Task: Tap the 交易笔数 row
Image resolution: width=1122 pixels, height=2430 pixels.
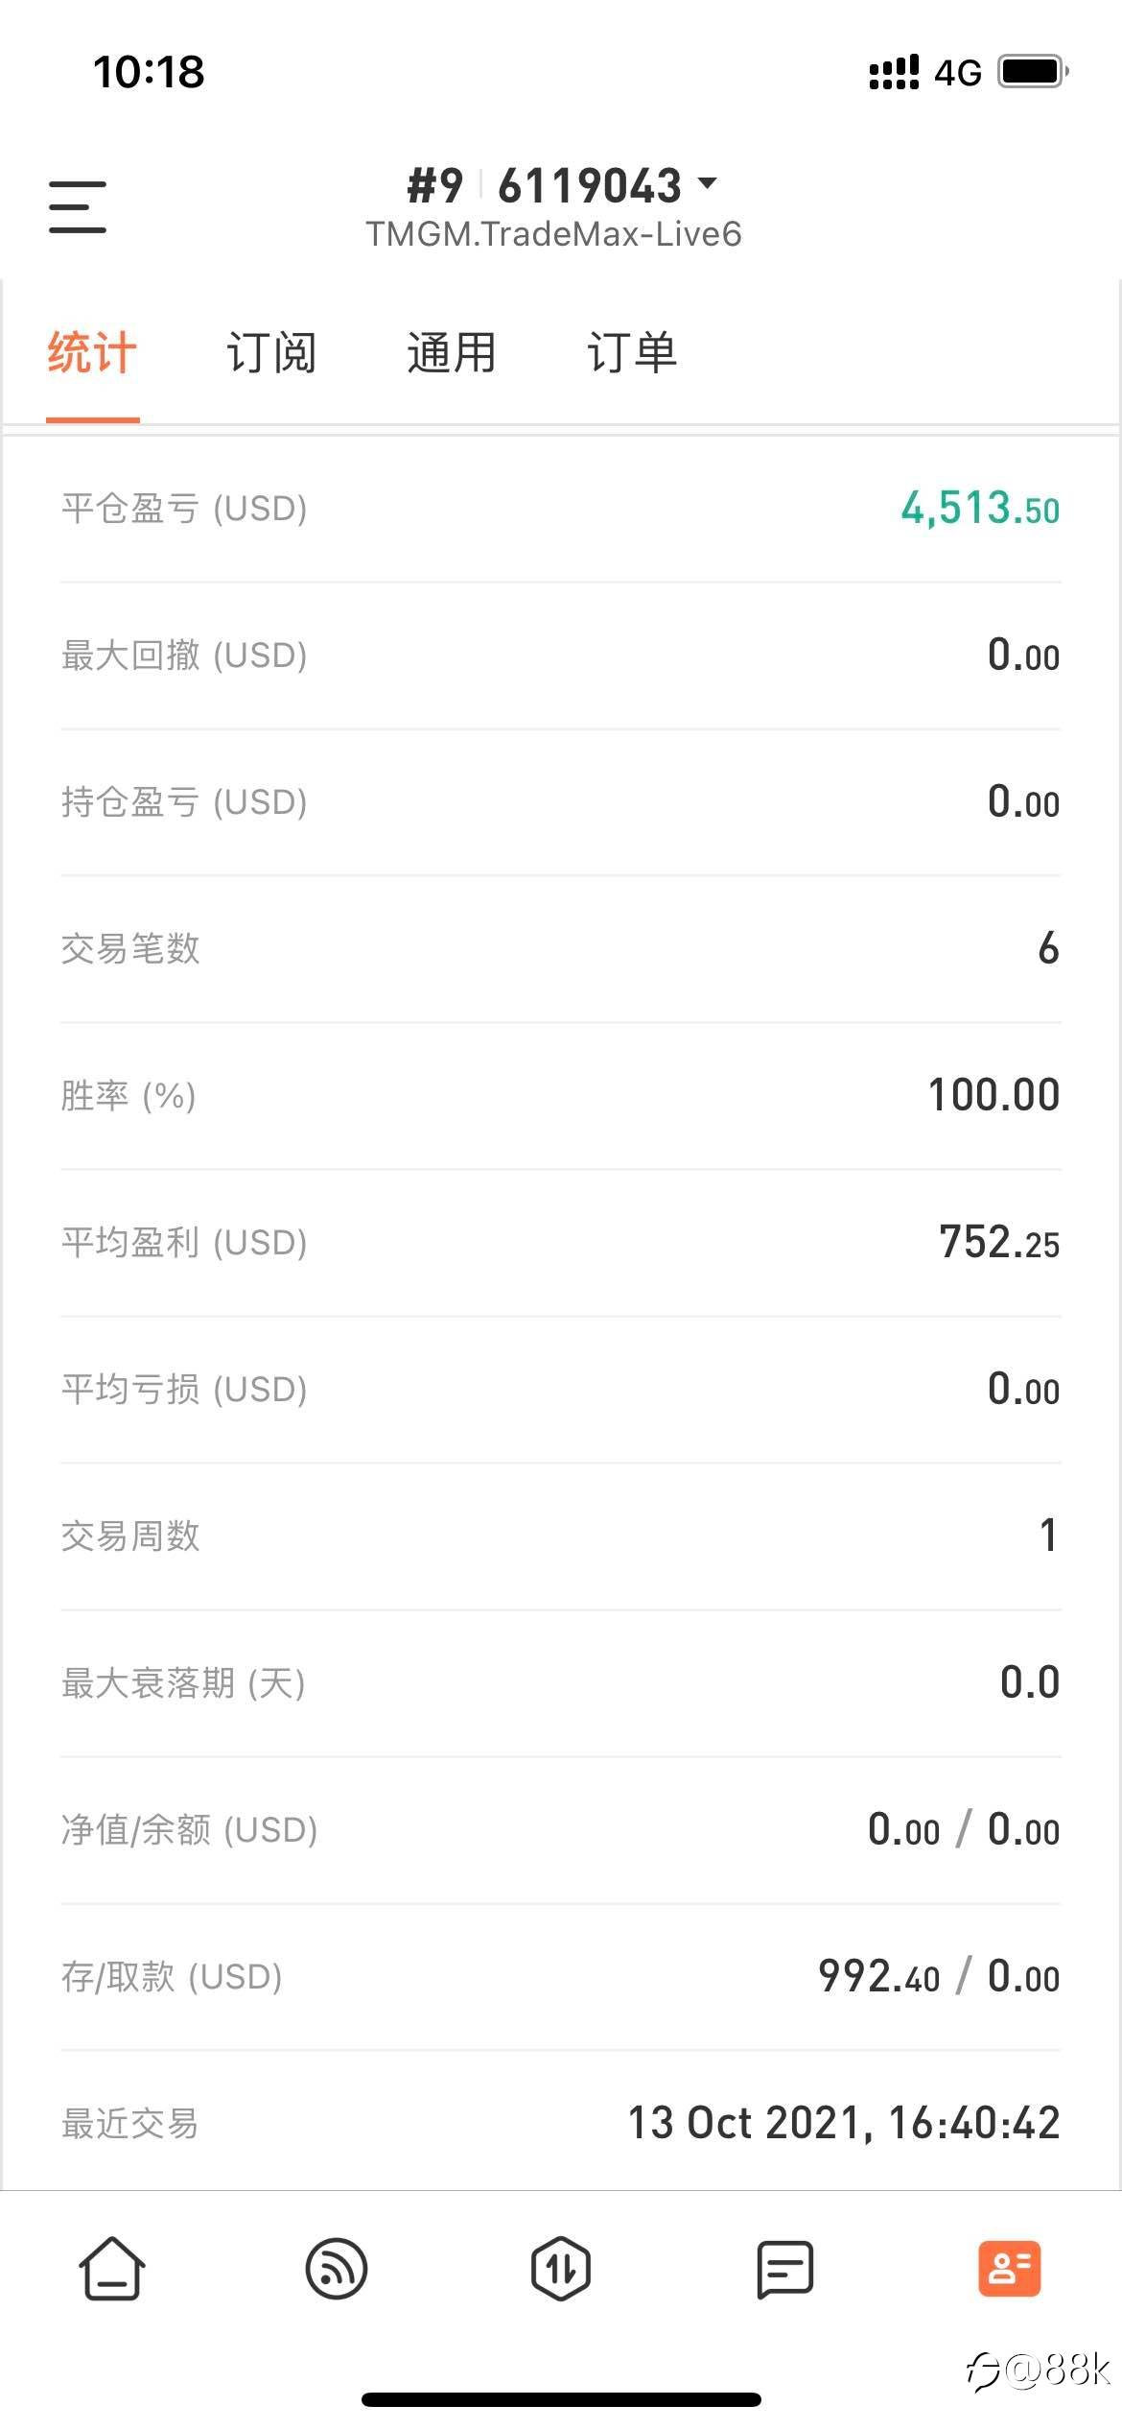Action: click(561, 948)
